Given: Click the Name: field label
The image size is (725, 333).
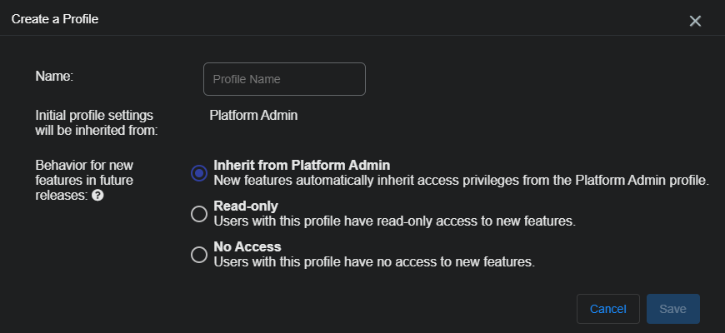Looking at the screenshot, I should (x=54, y=76).
